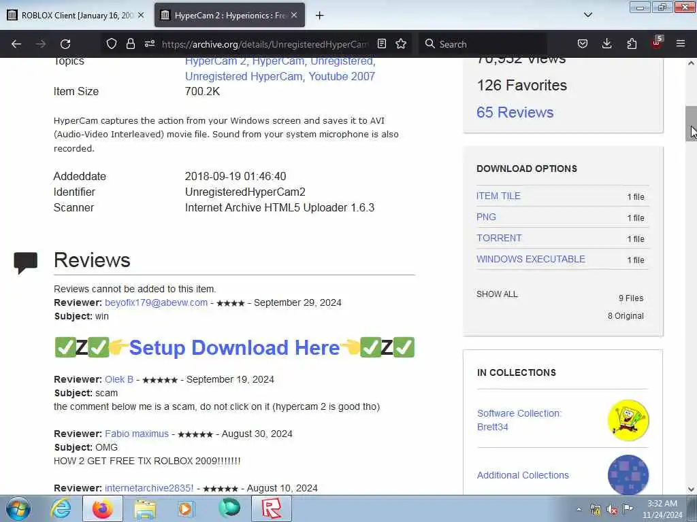The width and height of the screenshot is (697, 522).
Task: Open reviewer Fabio maximus profile
Action: coord(137,434)
